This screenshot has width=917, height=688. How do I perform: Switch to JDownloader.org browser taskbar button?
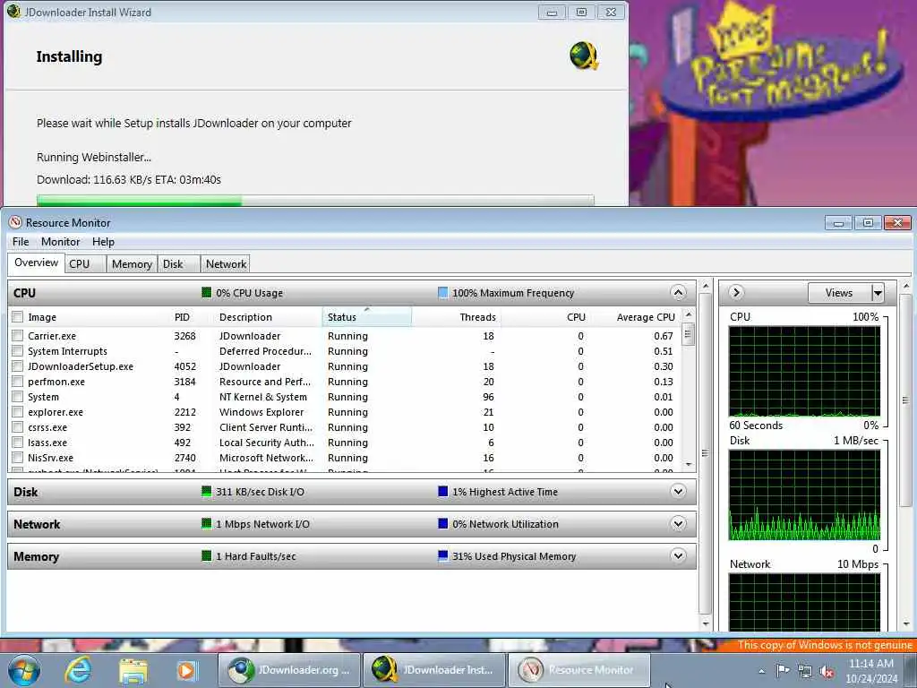click(x=289, y=670)
